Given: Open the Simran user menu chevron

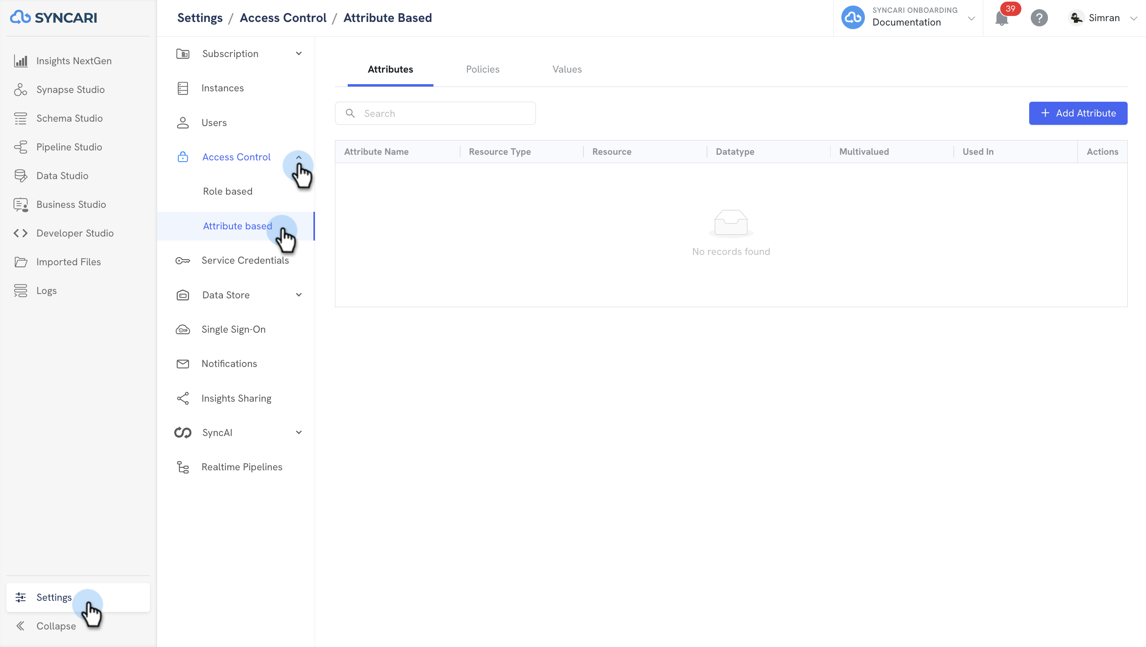Looking at the screenshot, I should pyautogui.click(x=1134, y=18).
